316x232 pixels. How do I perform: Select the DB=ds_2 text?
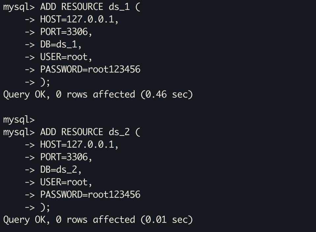(x=61, y=170)
